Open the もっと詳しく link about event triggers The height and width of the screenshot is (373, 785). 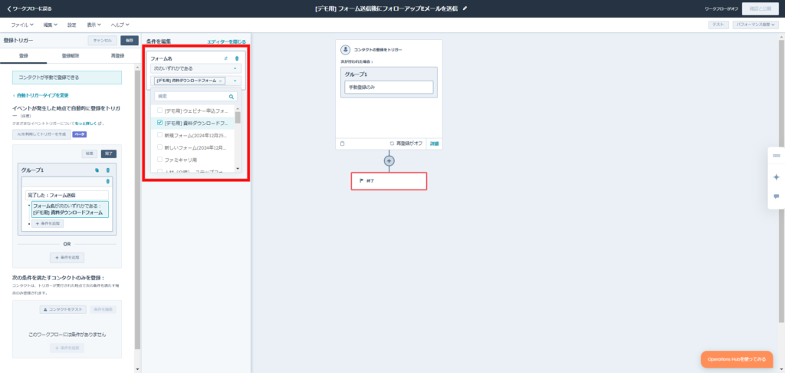click(85, 124)
